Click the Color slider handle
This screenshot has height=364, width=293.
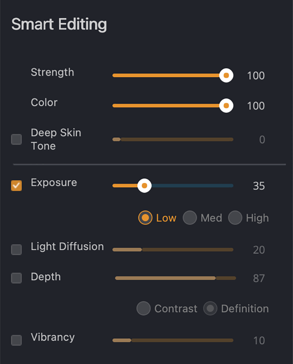point(226,105)
